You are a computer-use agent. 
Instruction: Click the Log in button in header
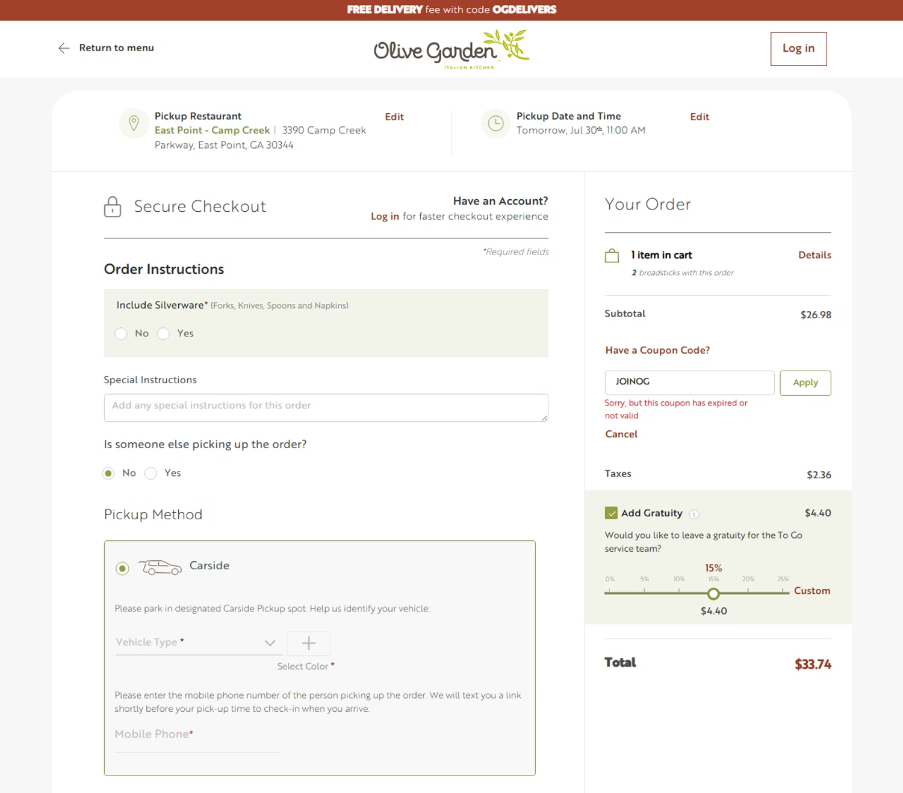coord(798,49)
